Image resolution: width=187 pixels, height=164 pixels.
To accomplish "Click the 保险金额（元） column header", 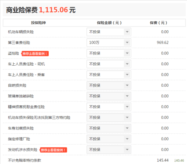I will [109, 23].
